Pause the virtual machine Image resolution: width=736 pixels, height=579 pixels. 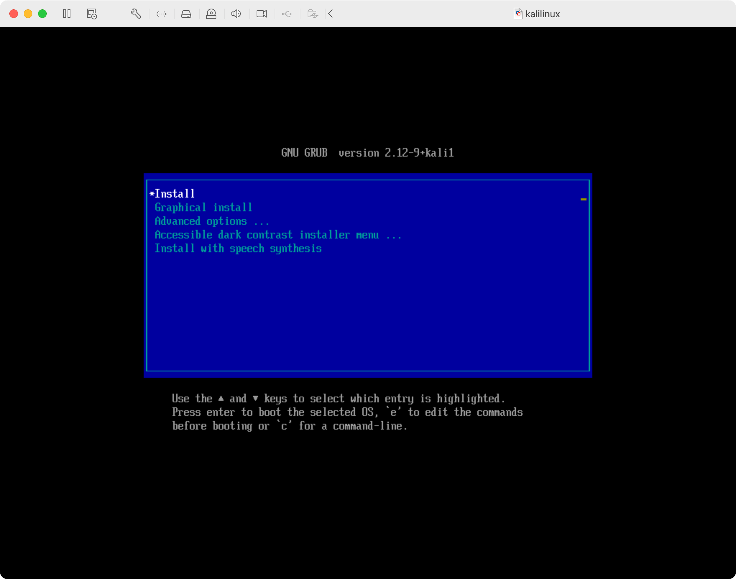(67, 14)
